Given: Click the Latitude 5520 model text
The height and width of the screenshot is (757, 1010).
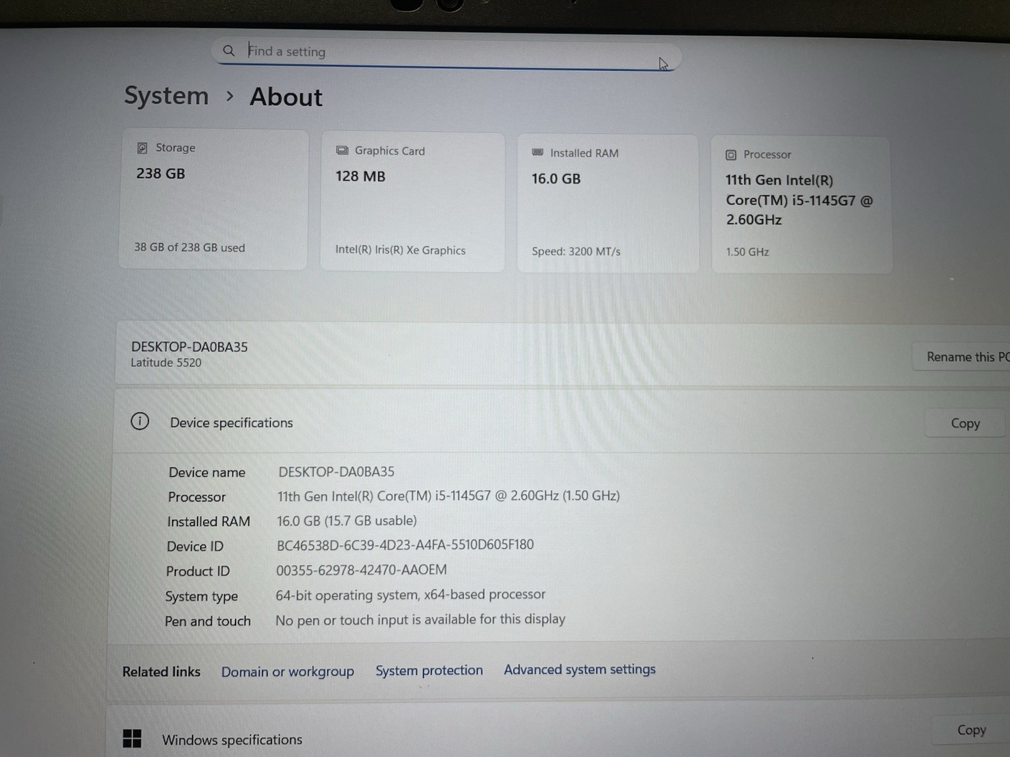Looking at the screenshot, I should (166, 363).
